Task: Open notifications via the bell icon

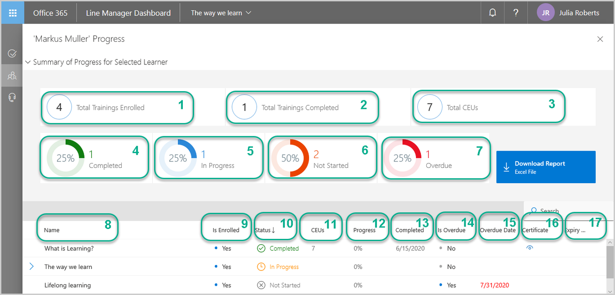Action: click(492, 12)
